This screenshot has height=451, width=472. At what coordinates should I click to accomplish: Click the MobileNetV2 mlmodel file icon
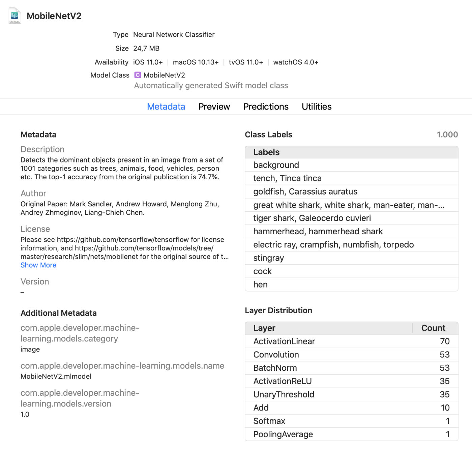pyautogui.click(x=14, y=16)
